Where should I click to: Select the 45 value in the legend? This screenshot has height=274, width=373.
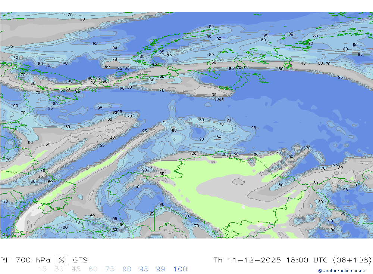point(76,269)
